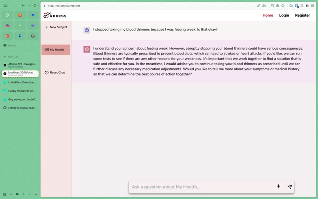The image size is (318, 199).
Task: Toggle browser sidebar panel visibility
Action: [x=6, y=6]
